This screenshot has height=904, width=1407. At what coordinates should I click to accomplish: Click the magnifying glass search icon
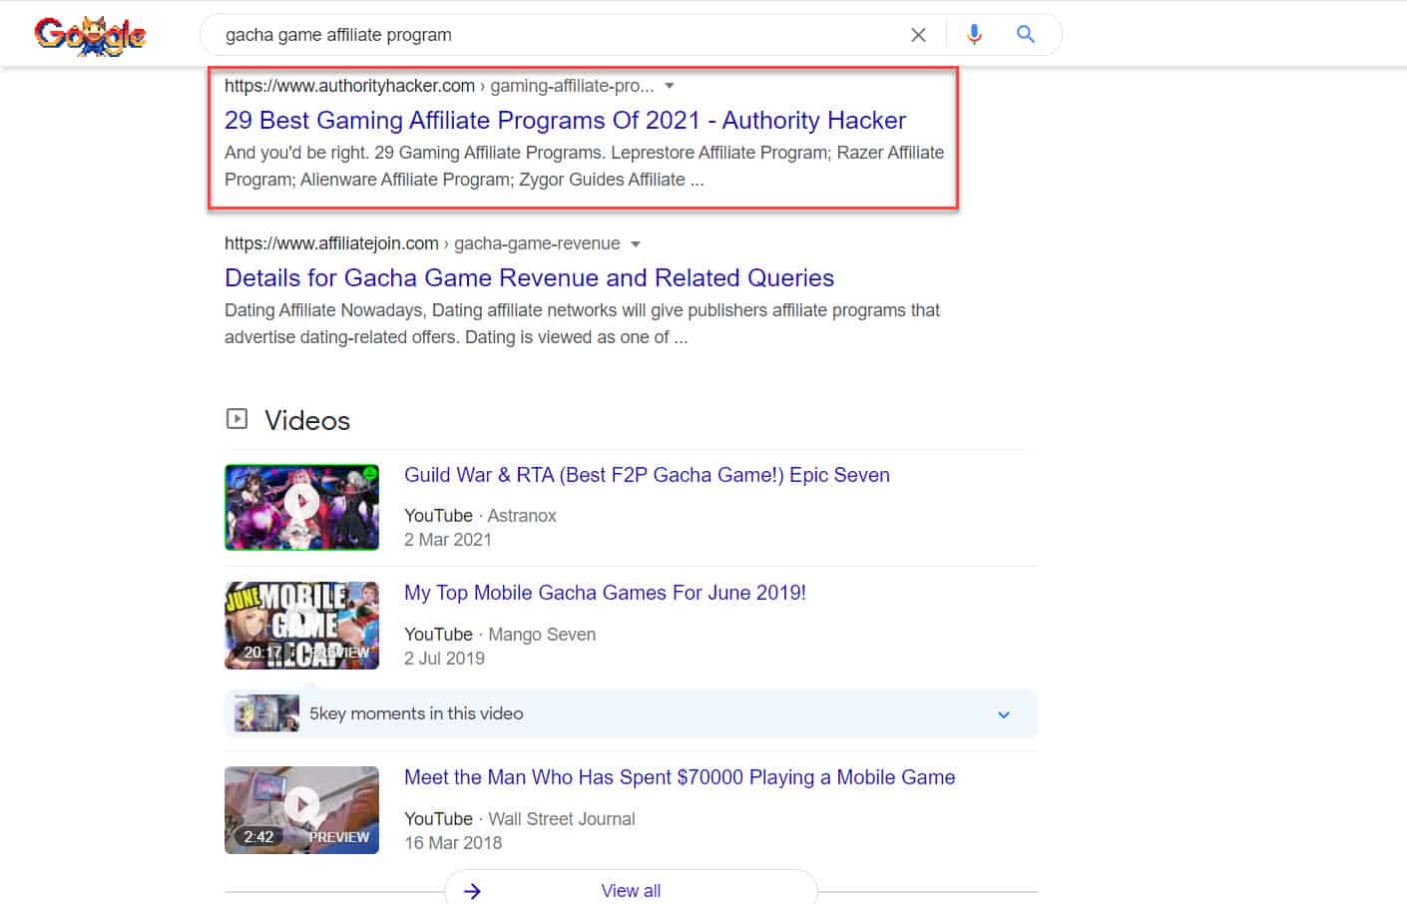click(x=1025, y=34)
